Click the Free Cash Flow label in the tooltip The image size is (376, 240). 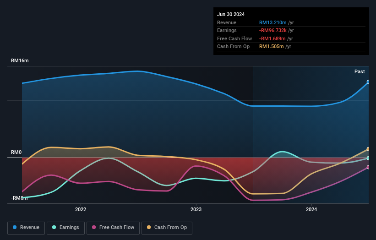[234, 38]
